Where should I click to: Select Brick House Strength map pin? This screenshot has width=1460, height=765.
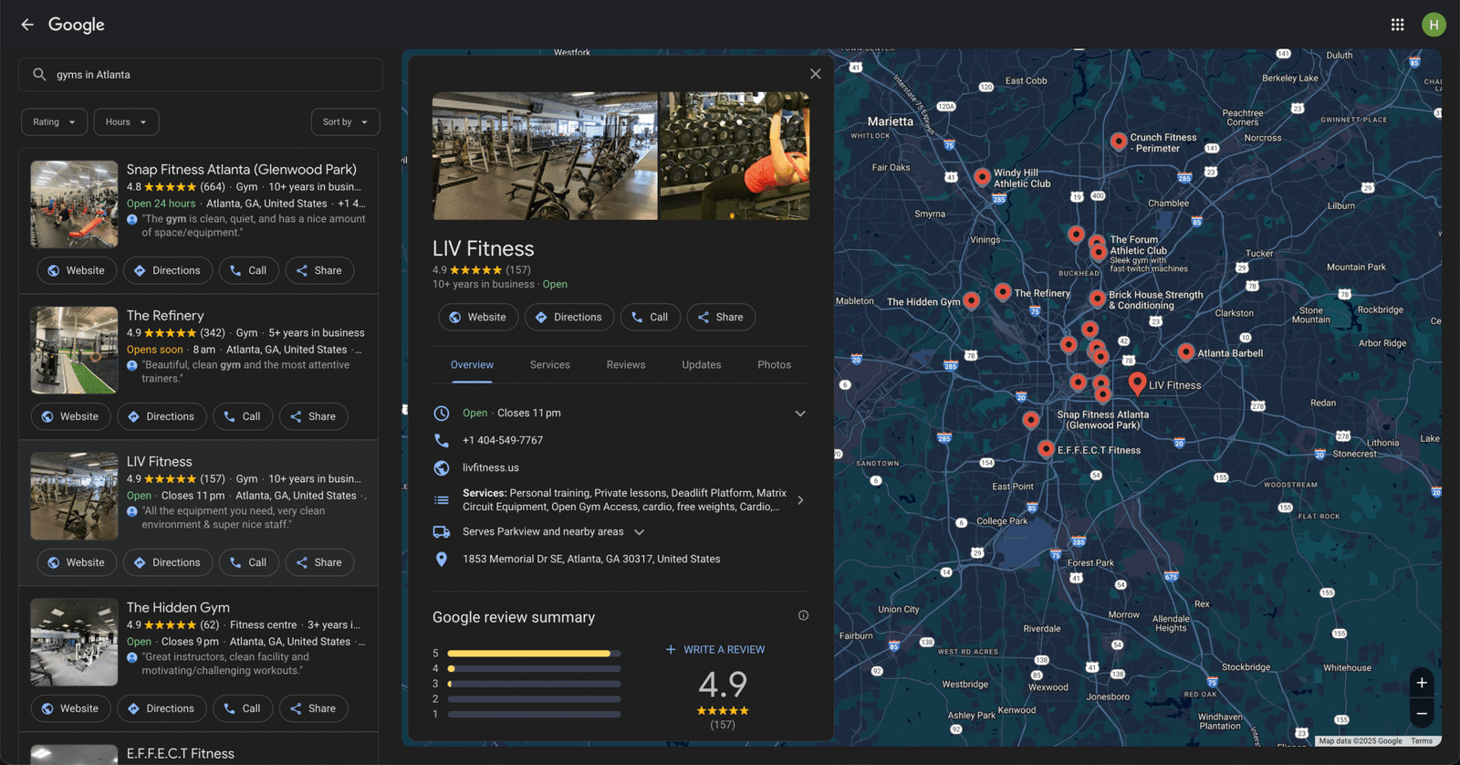click(1097, 298)
